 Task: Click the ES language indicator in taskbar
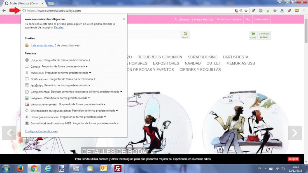(x=259, y=168)
